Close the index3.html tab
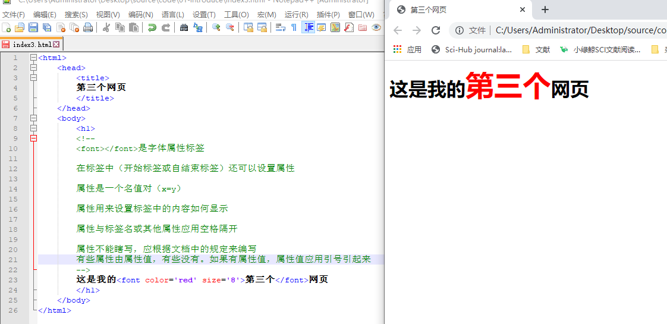Viewport: 667px width, 324px height. click(56, 44)
